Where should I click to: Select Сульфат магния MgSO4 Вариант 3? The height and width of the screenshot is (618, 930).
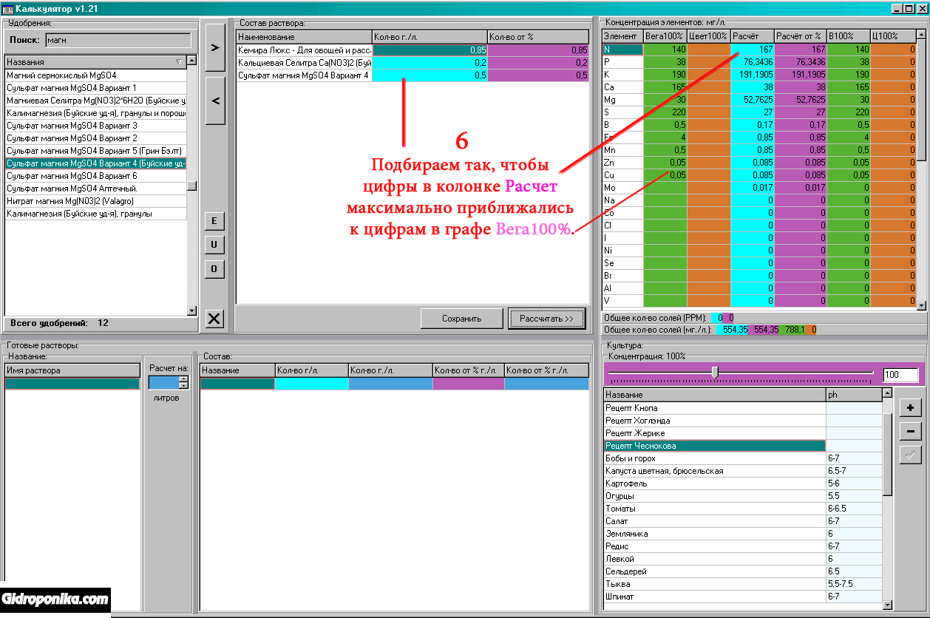[x=95, y=126]
